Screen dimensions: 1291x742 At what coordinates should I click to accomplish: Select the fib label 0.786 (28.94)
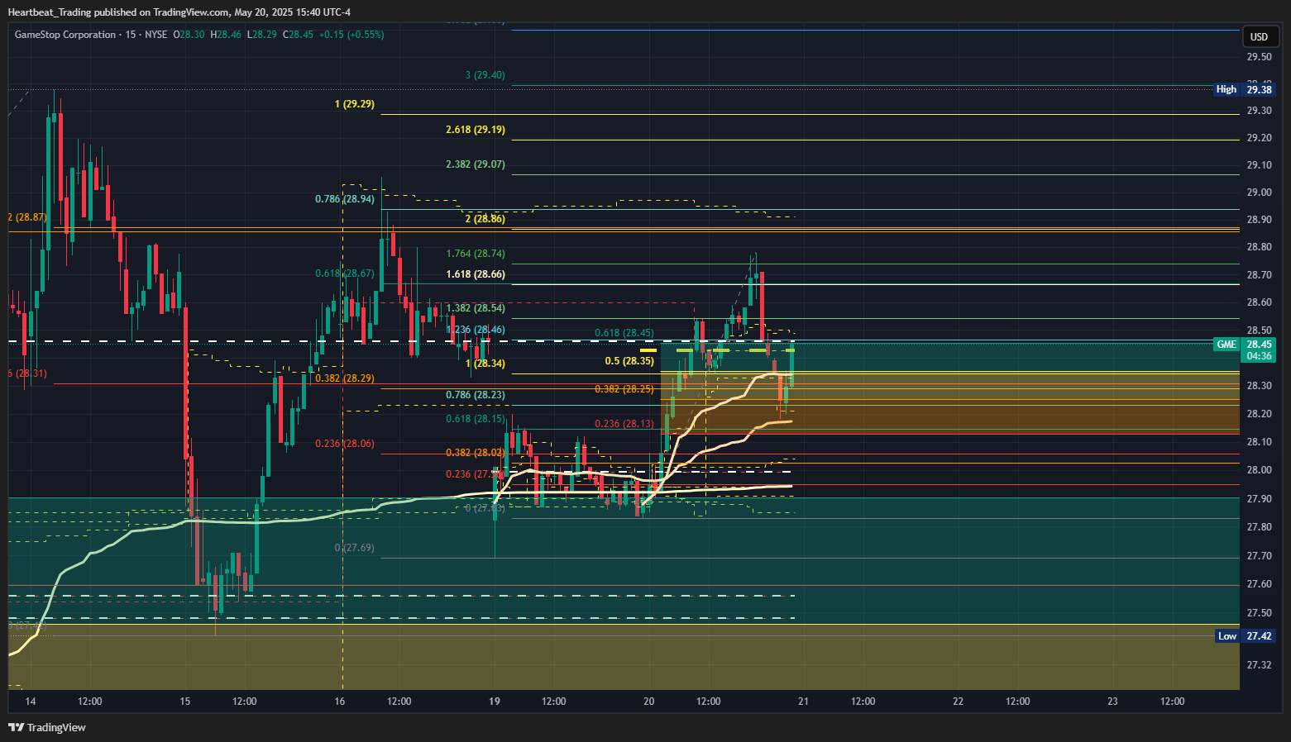click(x=345, y=199)
